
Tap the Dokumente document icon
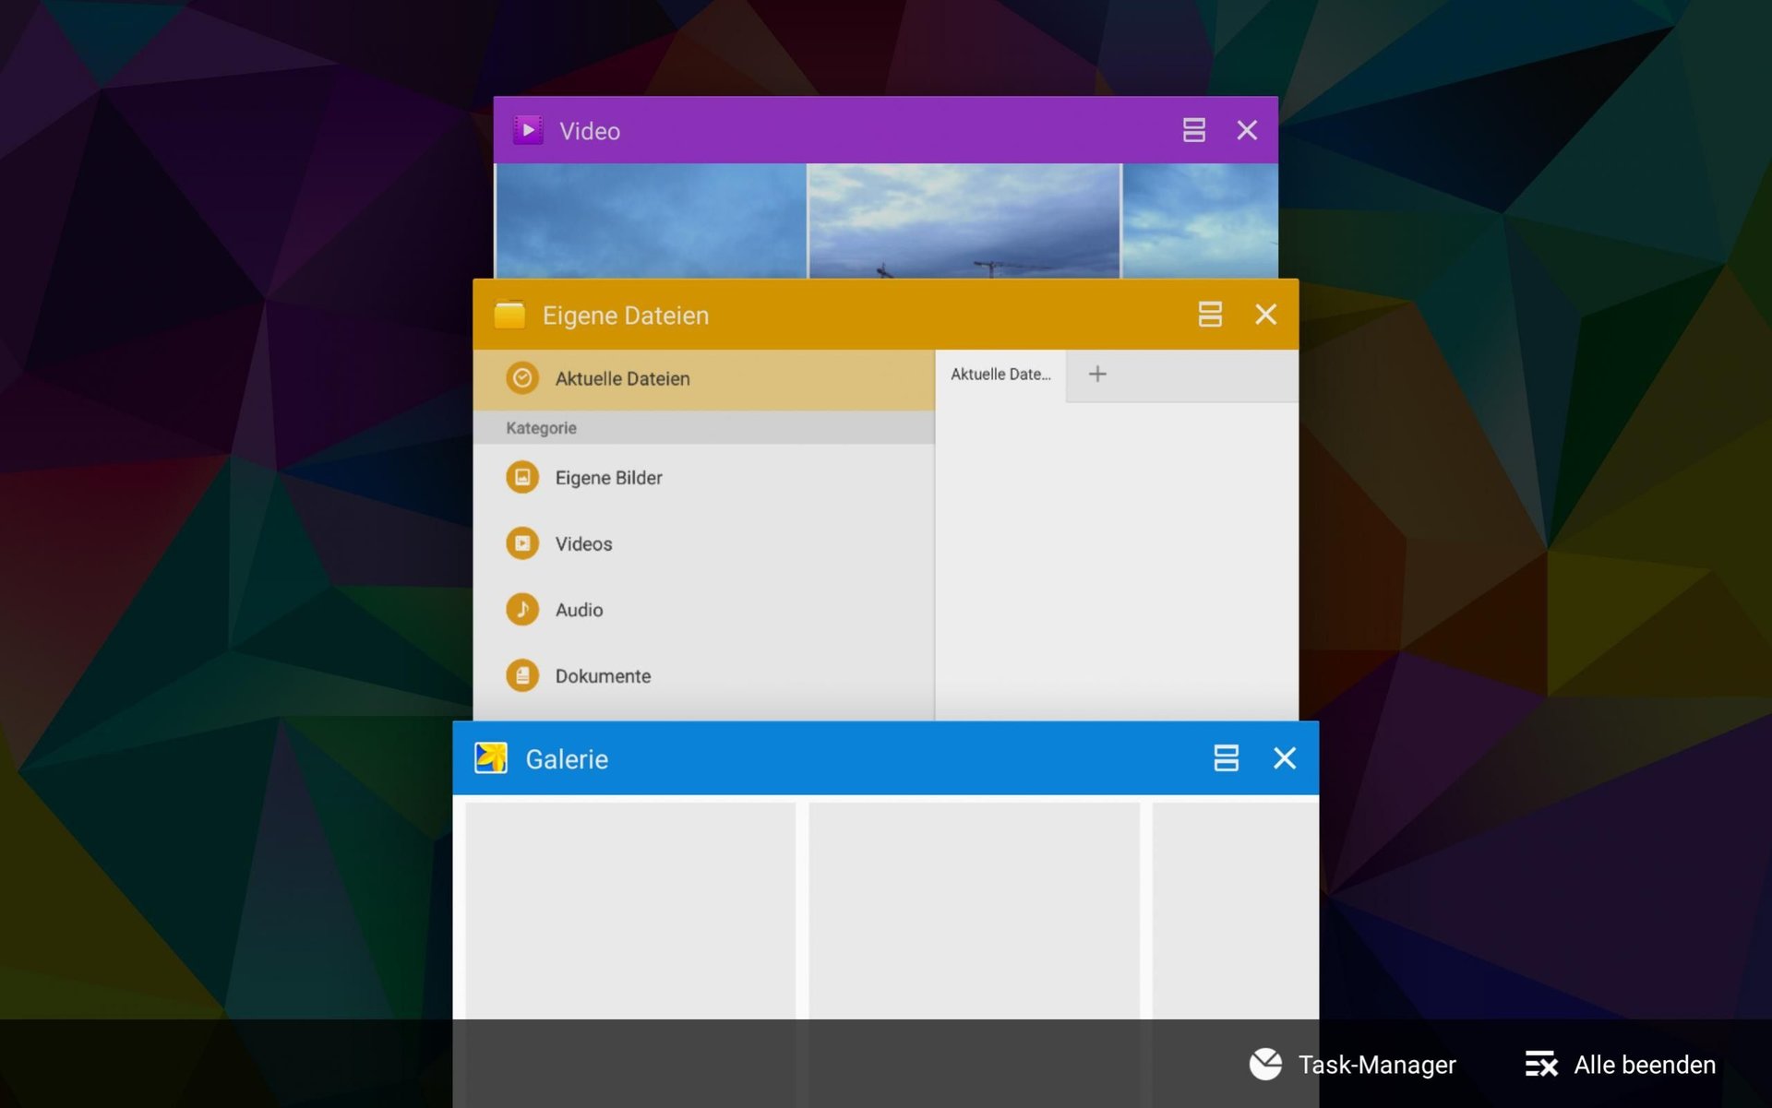pos(522,675)
